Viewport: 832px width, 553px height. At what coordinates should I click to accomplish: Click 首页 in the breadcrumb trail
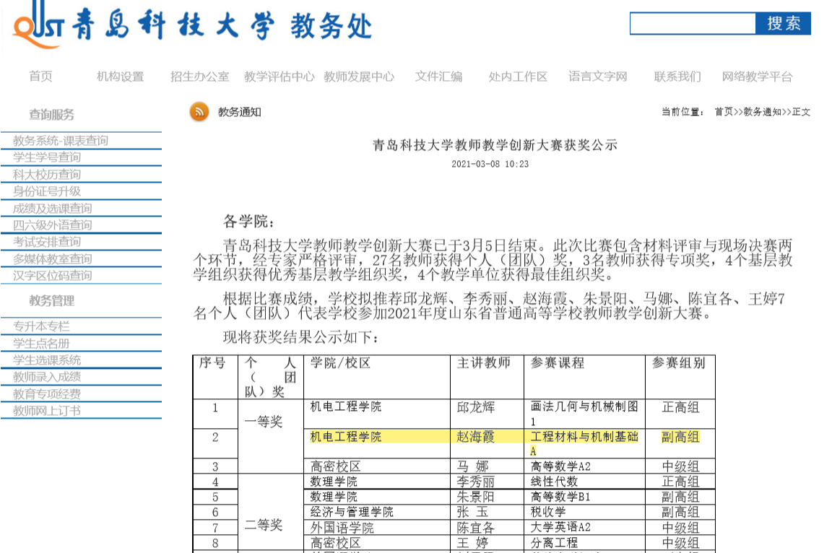click(724, 112)
